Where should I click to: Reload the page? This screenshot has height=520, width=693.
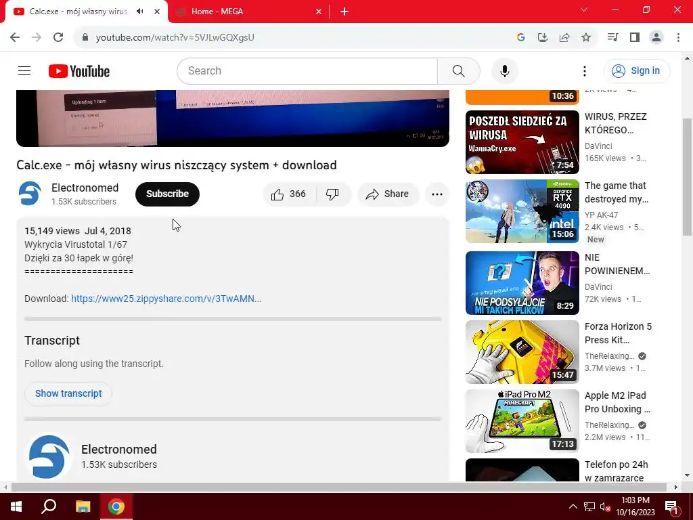58,38
